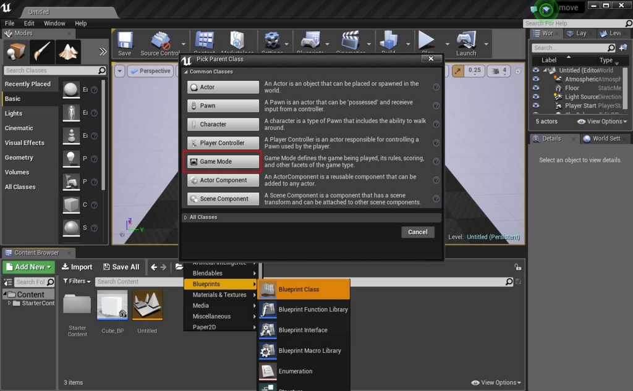Image resolution: width=633 pixels, height=391 pixels.
Task: Collapse the Common Classes section
Action: coord(185,72)
